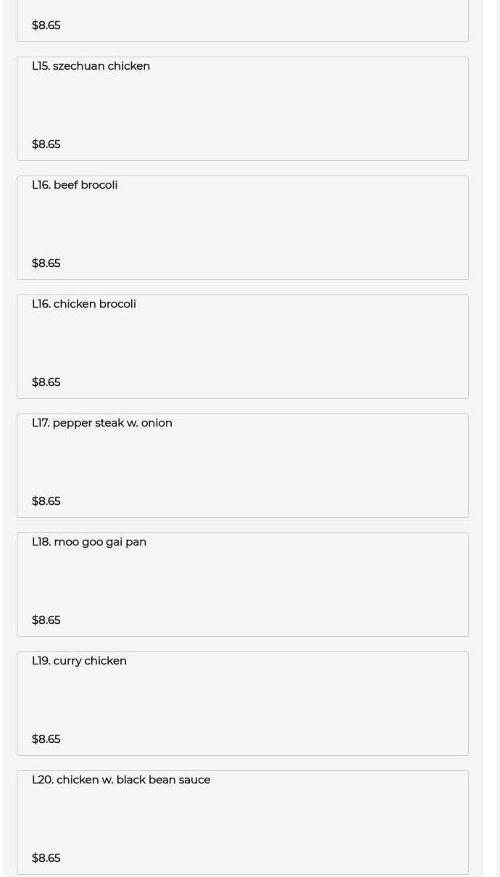Image resolution: width=500 pixels, height=877 pixels.
Task: Open the L16. beef brocoli menu card
Action: click(243, 228)
